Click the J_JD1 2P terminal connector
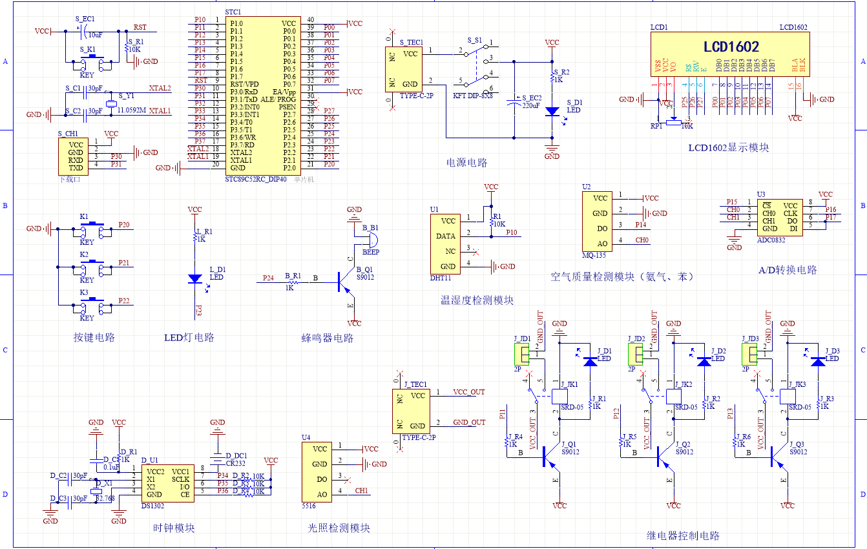This screenshot has width=867, height=549. 521,354
